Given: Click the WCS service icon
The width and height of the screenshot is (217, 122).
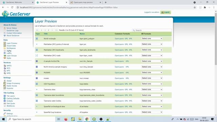Looking at the screenshot, I should [x=5, y=68].
